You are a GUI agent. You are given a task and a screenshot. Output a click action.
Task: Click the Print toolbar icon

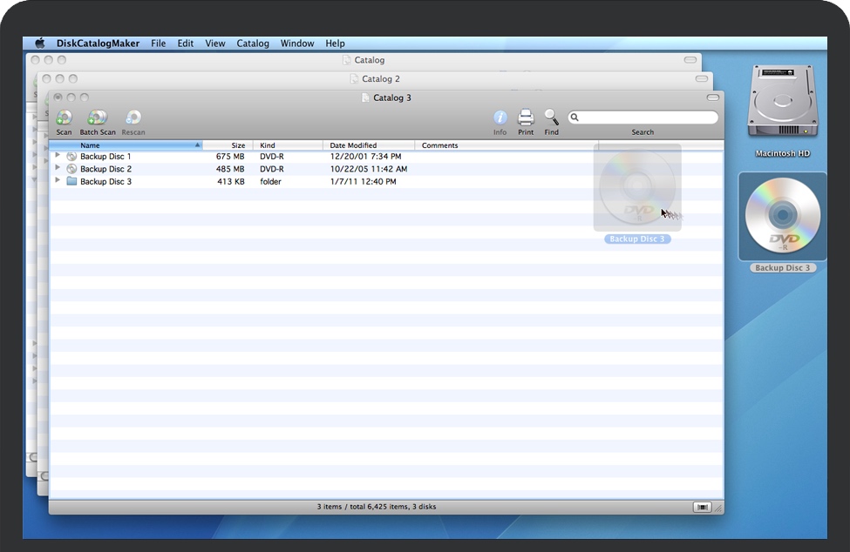pos(526,118)
